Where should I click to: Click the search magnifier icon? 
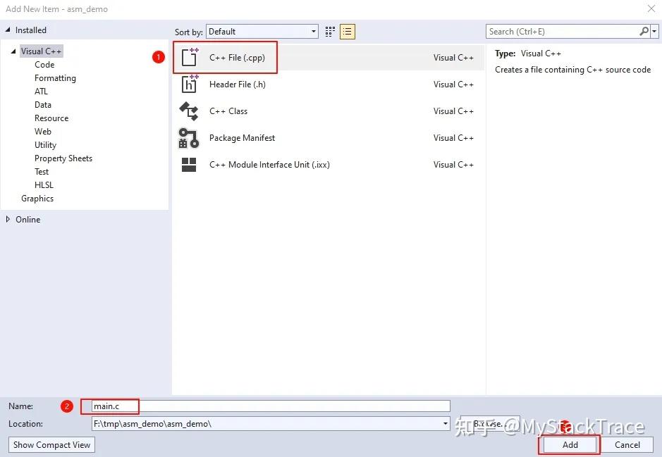tap(644, 31)
